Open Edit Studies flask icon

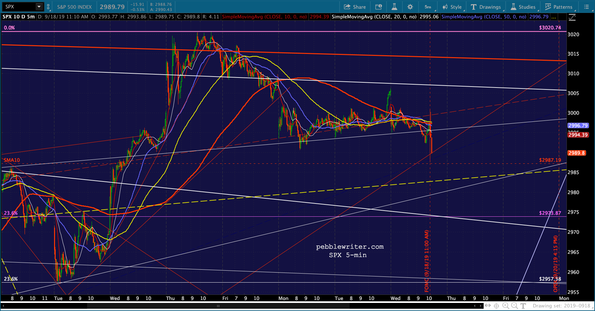(394, 7)
